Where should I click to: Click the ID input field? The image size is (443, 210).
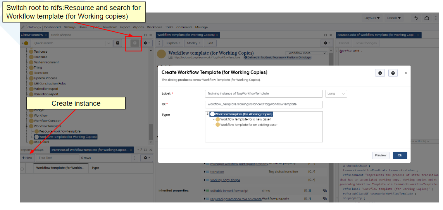coord(264,104)
